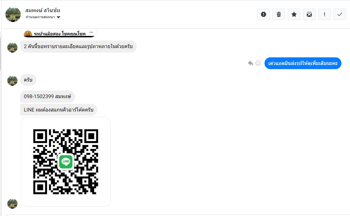The height and width of the screenshot is (216, 350).
Task: Click the green LINE logo in QR code
Action: (66, 162)
